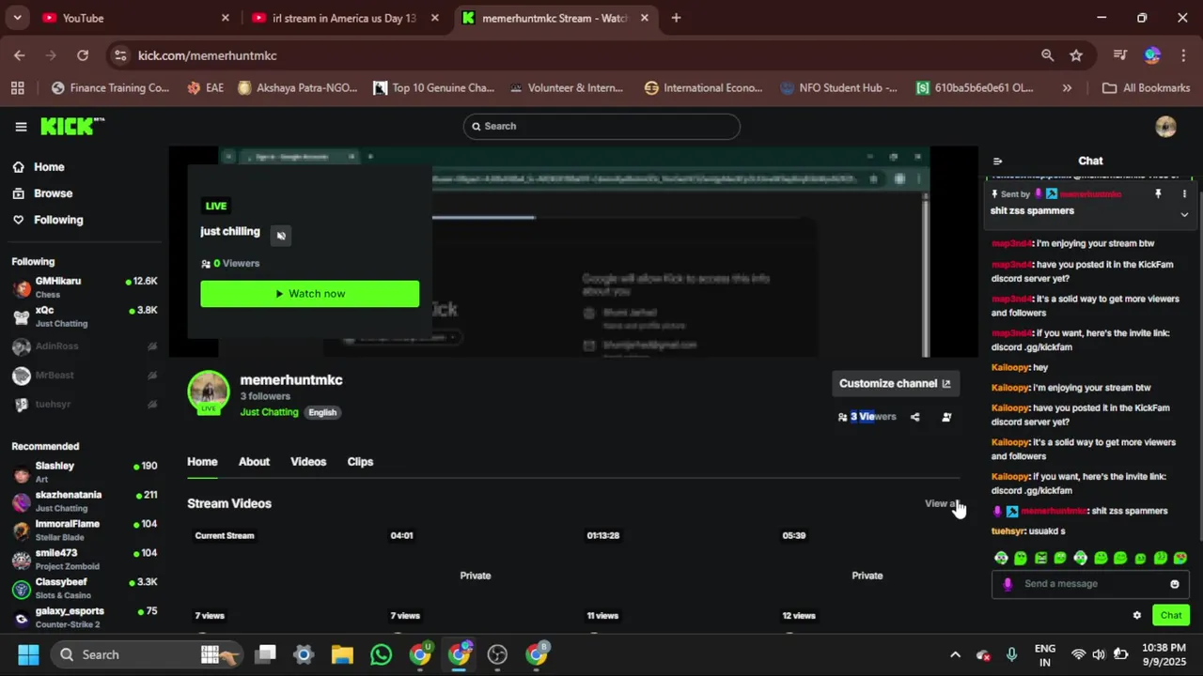Open Classybeef recommended channel
This screenshot has height=676, width=1203.
click(85, 589)
